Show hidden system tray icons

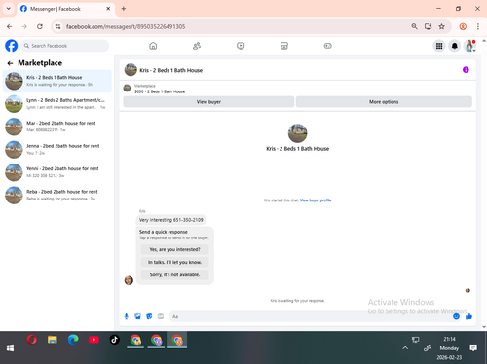(405, 348)
